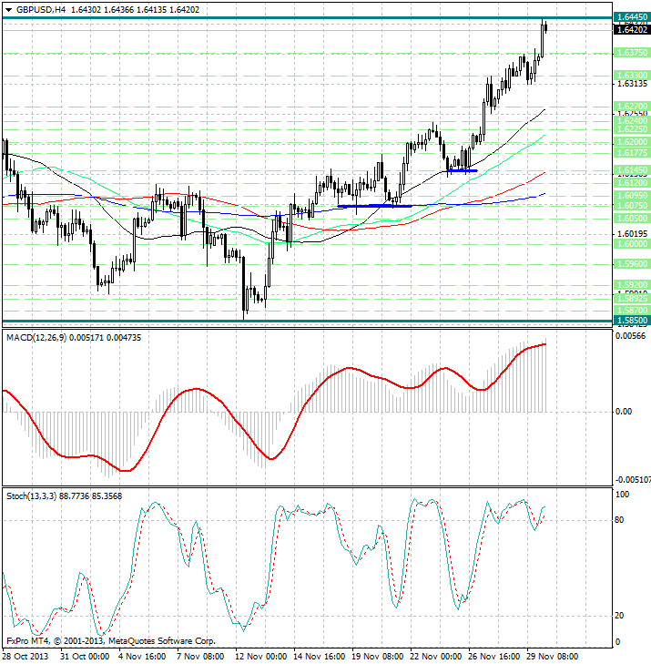Select the 1.63750 level label
The image size is (651, 664).
tap(632, 53)
